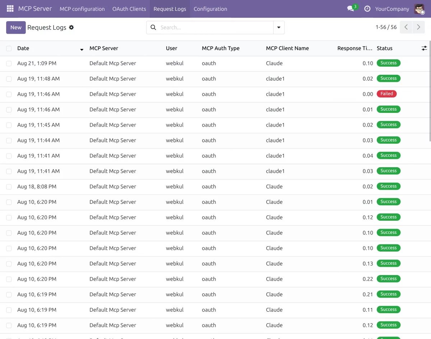Viewport: 431px width, 339px height.
Task: Open the activities clock icon
Action: tap(367, 9)
